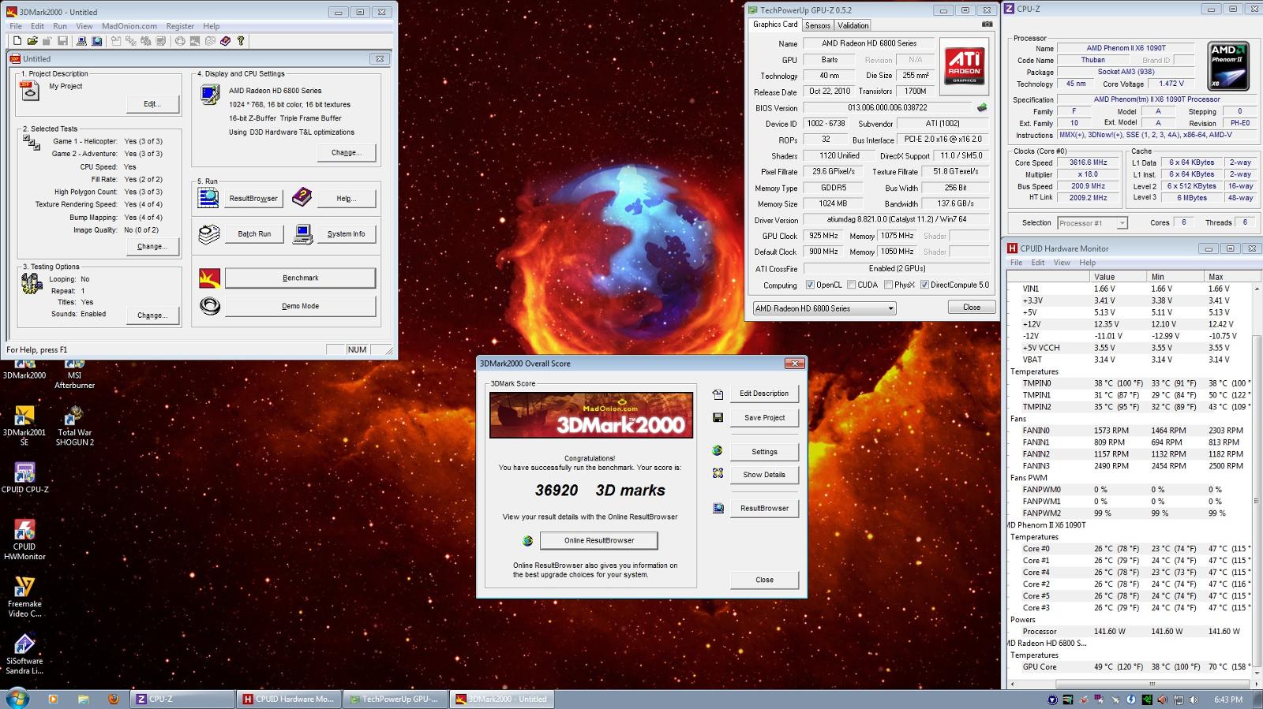Click the Open project folder toolbar icon
The height and width of the screenshot is (709, 1263).
click(x=32, y=40)
